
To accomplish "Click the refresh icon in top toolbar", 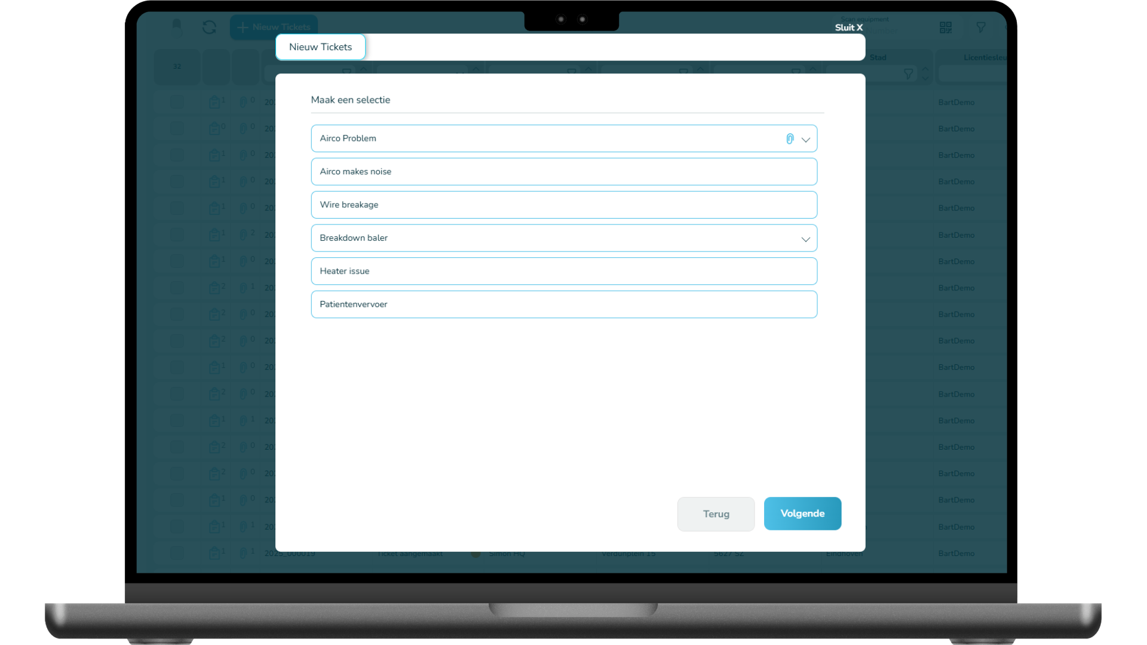I will pyautogui.click(x=209, y=27).
